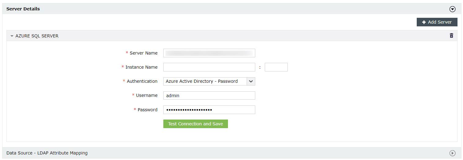Collapse Server Details using the circled arrow icon
463x160 pixels.
coord(452,9)
